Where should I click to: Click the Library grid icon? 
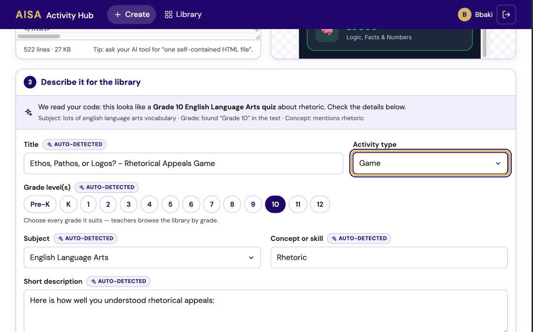[x=168, y=15]
